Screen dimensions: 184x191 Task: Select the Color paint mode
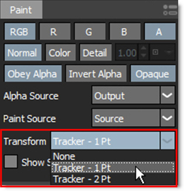coord(60,53)
